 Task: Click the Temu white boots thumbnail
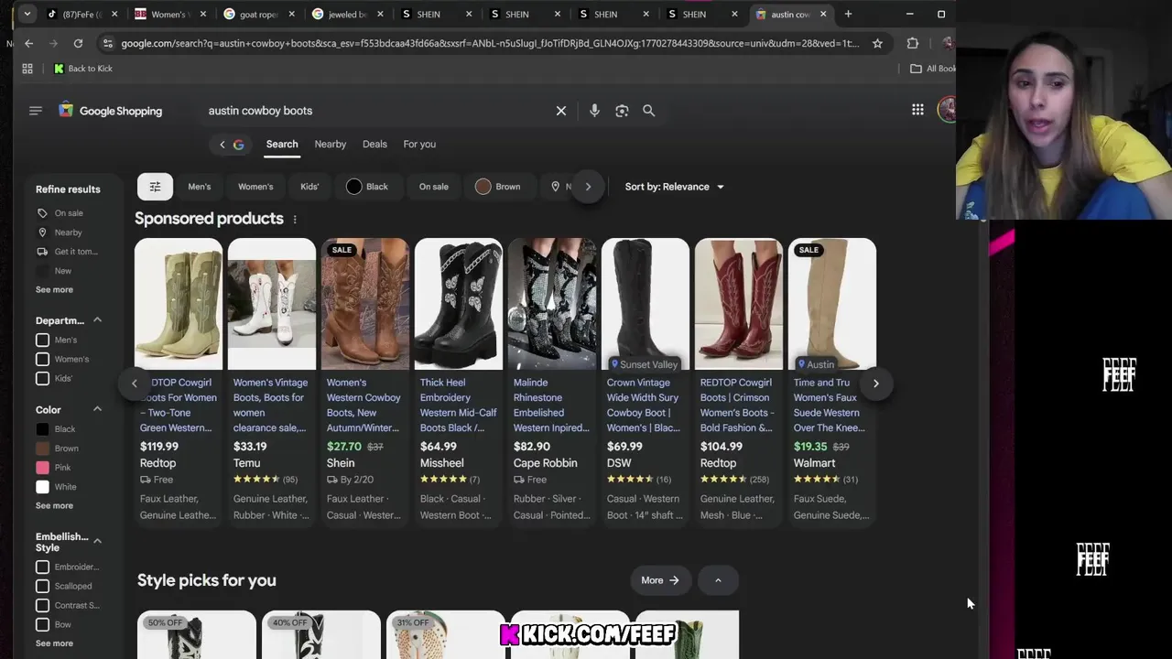pyautogui.click(x=272, y=304)
